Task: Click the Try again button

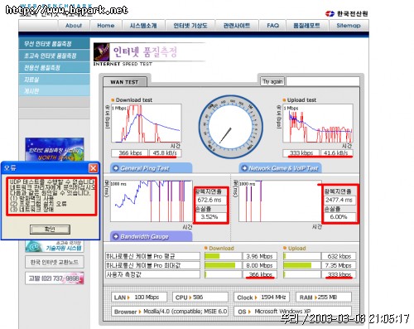Action: [272, 81]
